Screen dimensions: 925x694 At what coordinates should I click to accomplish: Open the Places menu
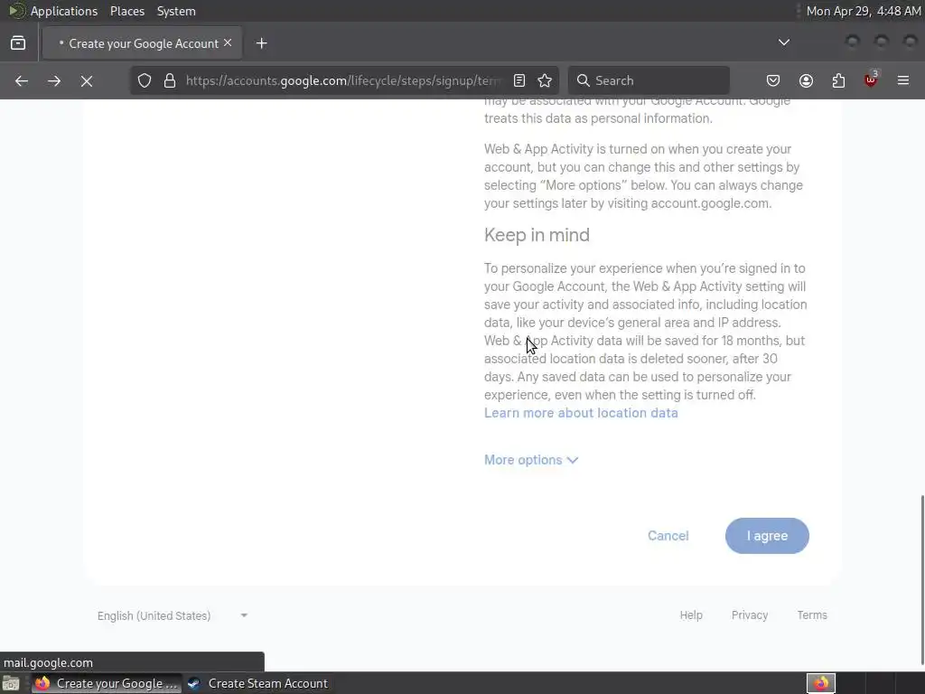click(127, 11)
